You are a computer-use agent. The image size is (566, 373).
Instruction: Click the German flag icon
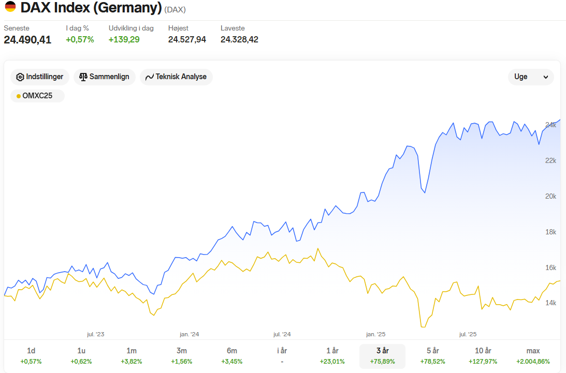[x=10, y=7]
